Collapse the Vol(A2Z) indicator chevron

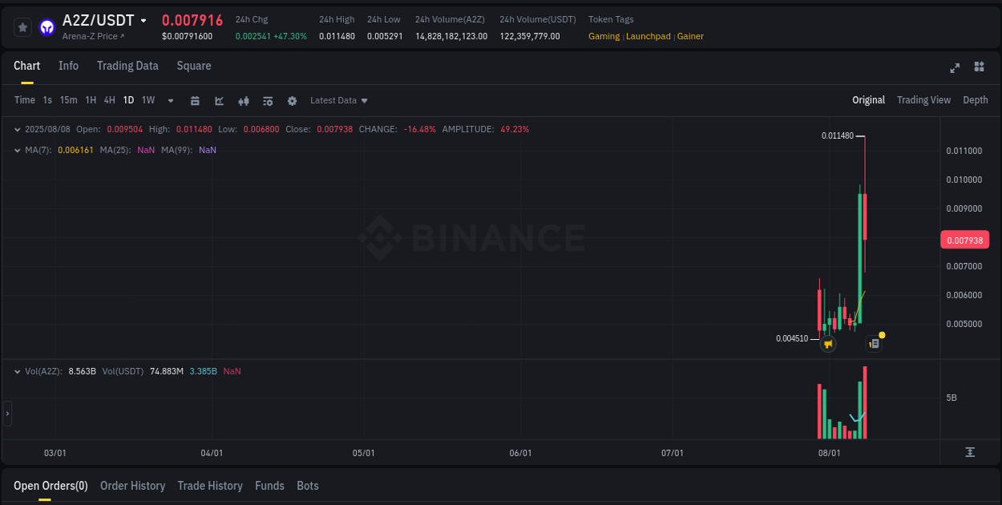[17, 371]
